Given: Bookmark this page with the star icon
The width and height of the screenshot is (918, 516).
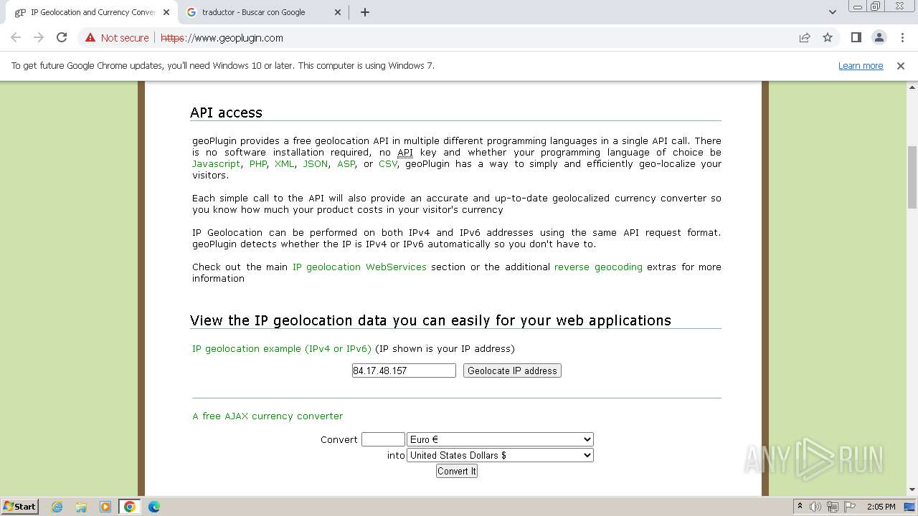Looking at the screenshot, I should pos(828,38).
